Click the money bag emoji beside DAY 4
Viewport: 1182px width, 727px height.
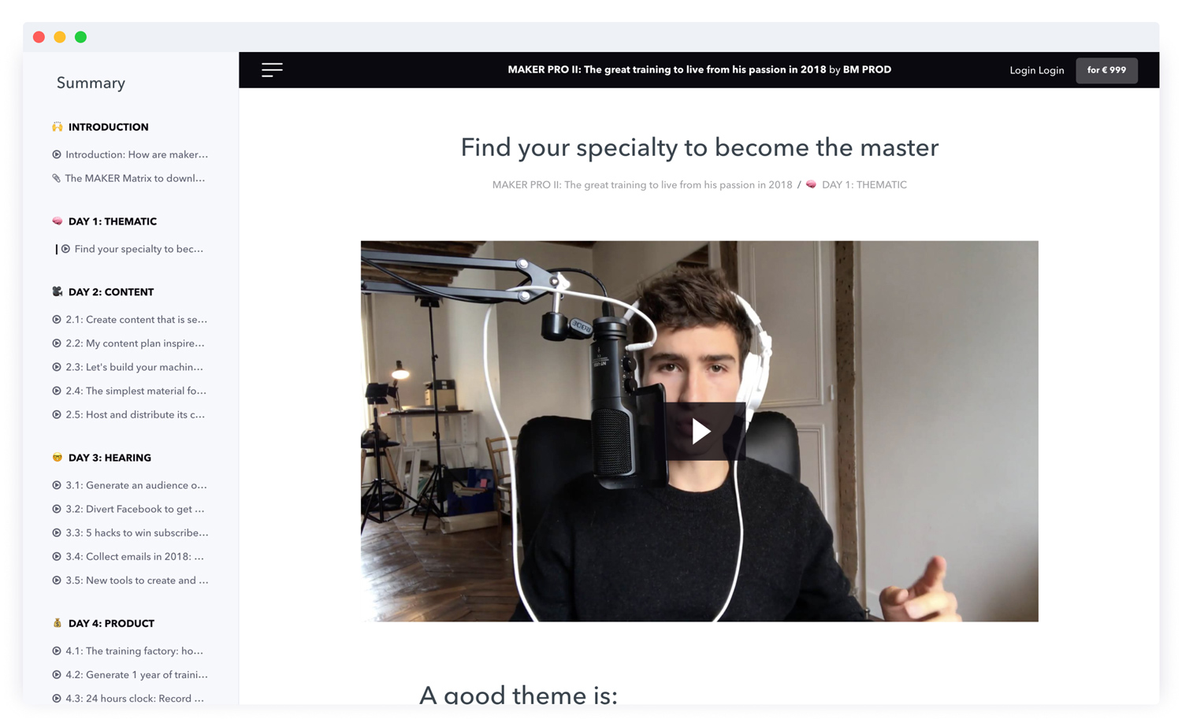tap(57, 623)
